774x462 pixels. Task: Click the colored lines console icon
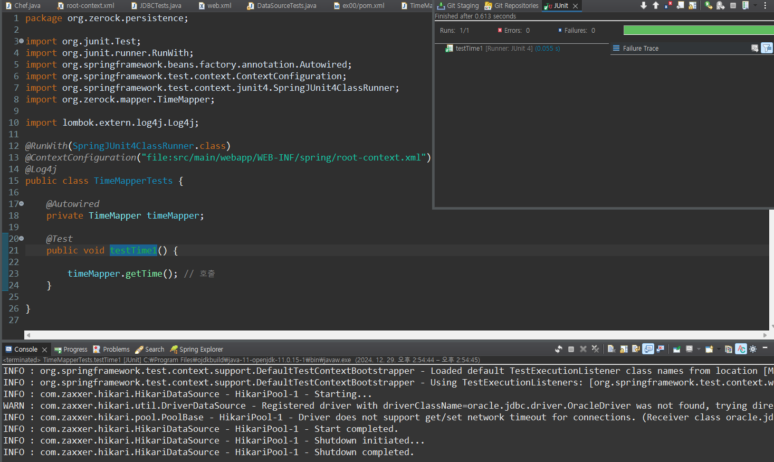coord(729,349)
